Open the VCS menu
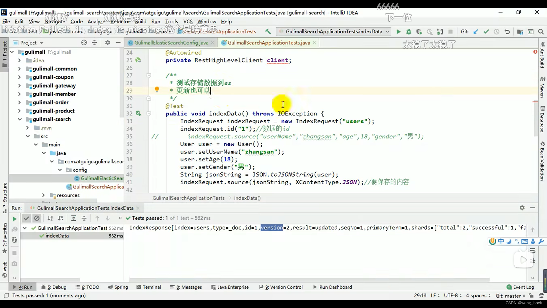Viewport: 547px width, 308px height. 188,21
